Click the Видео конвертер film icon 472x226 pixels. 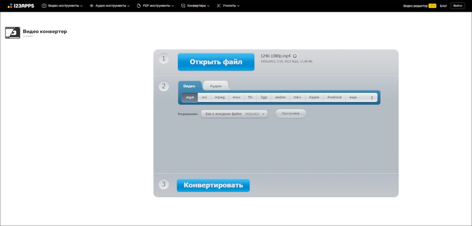click(x=12, y=33)
